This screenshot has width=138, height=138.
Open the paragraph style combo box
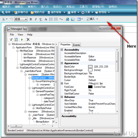(x=21, y=19)
